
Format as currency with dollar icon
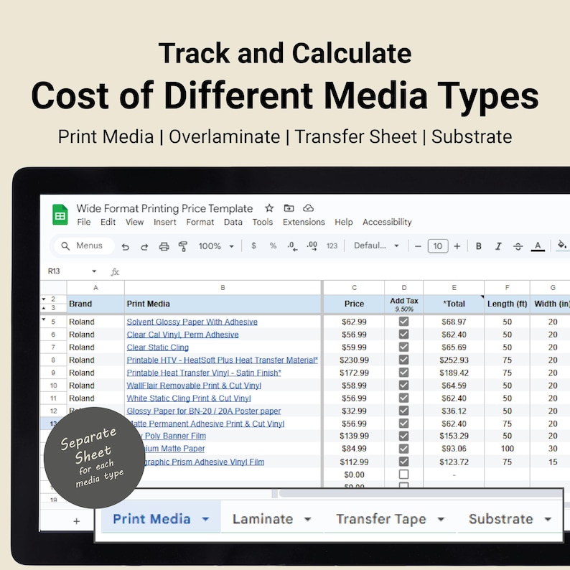point(253,246)
